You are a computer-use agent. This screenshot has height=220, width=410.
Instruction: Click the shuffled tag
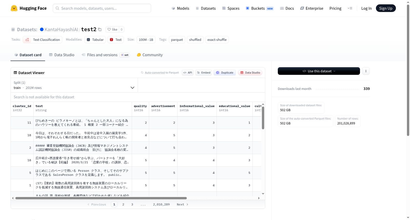point(195,40)
